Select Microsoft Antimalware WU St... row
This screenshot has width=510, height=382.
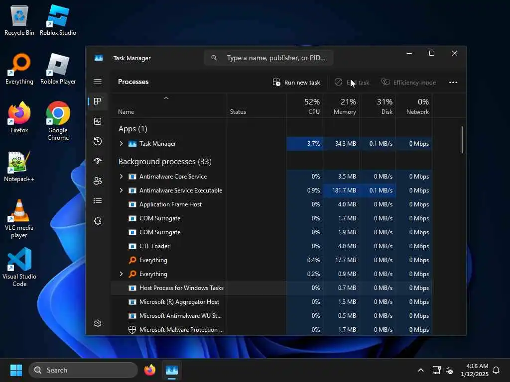pos(271,316)
